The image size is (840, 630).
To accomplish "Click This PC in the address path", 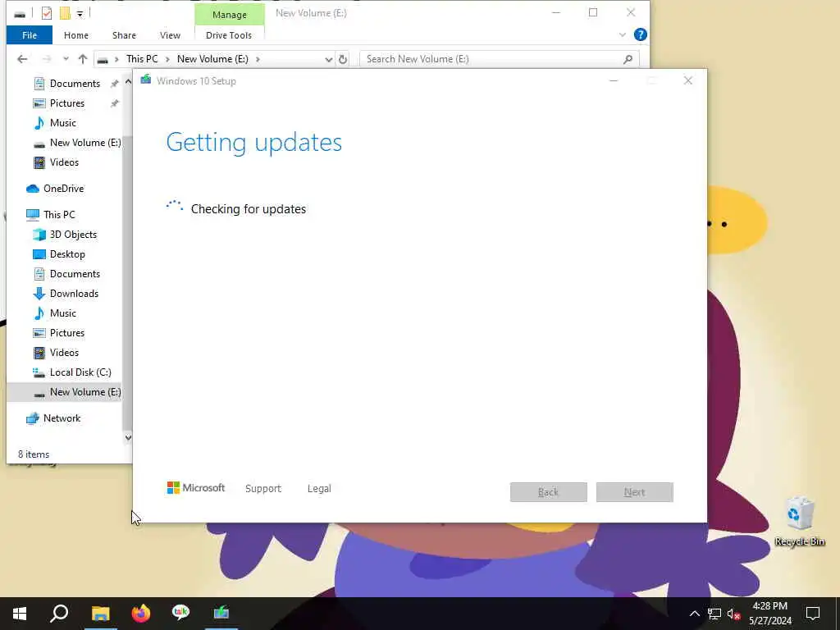I will click(x=142, y=59).
